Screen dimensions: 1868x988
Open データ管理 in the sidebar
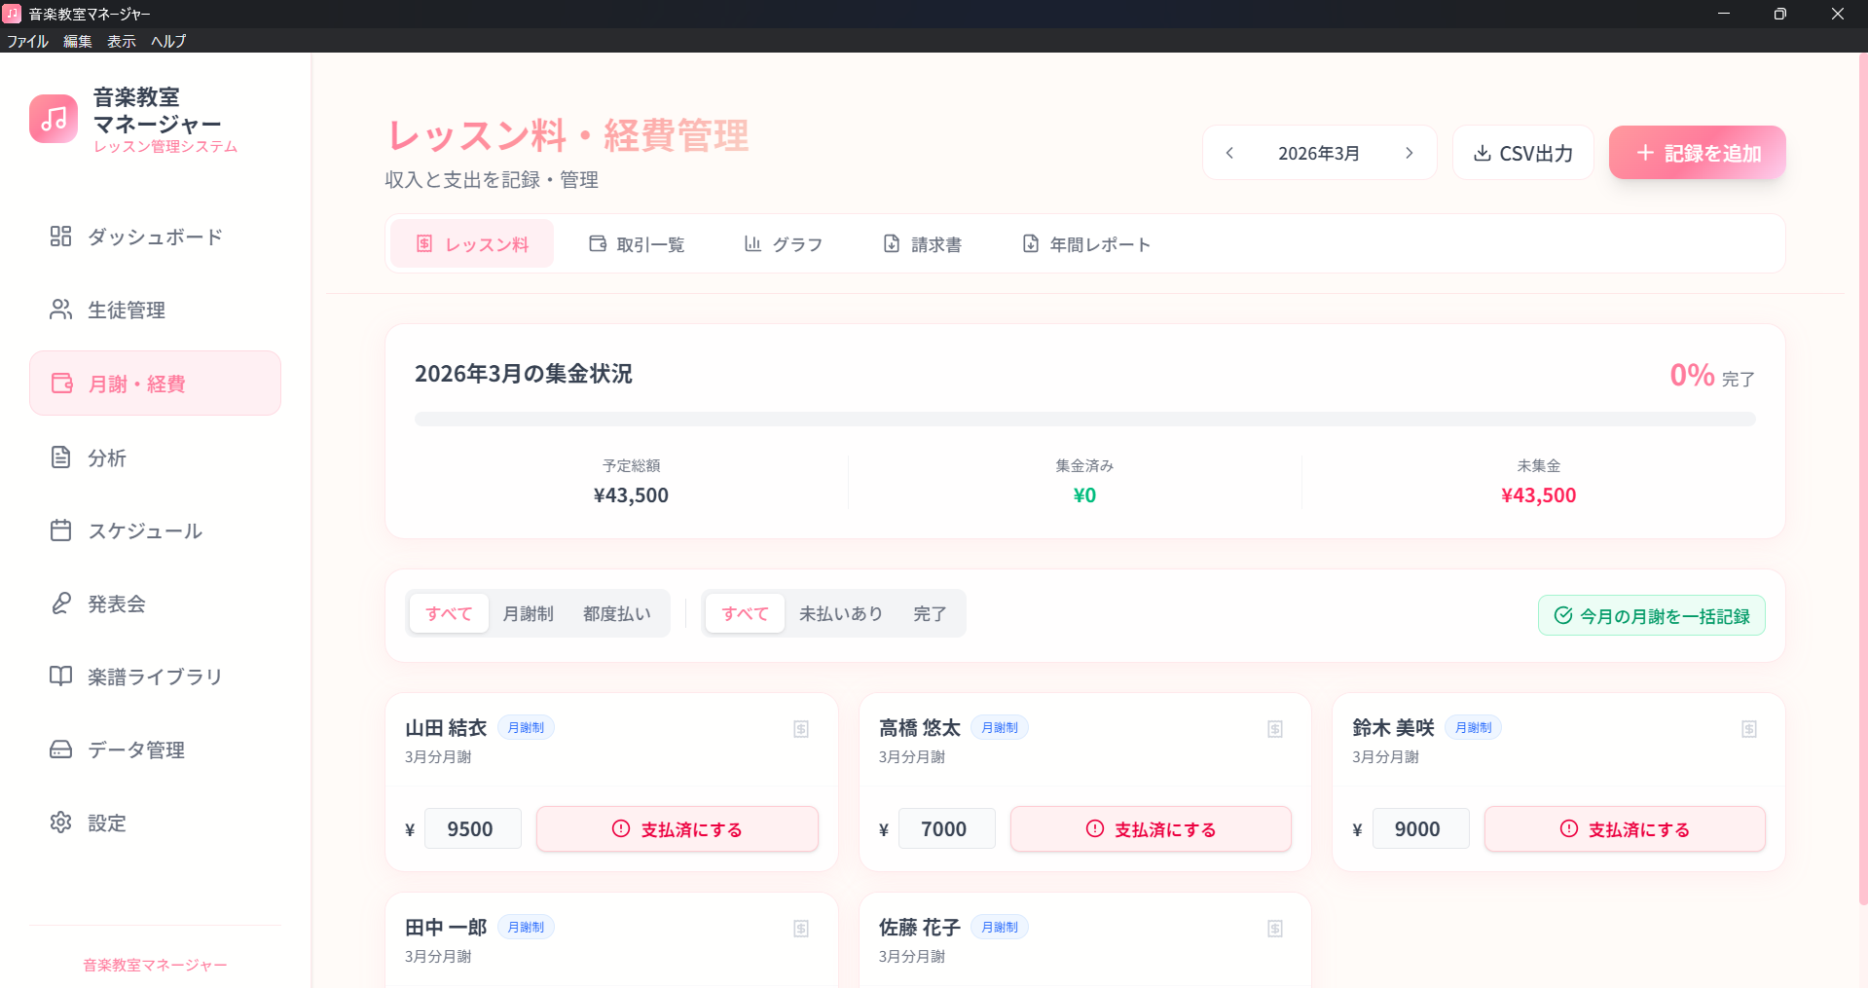pyautogui.click(x=60, y=750)
